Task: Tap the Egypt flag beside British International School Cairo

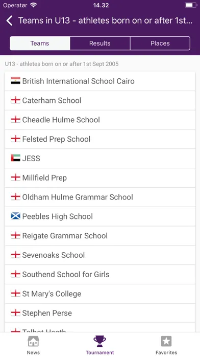Action: (15, 81)
